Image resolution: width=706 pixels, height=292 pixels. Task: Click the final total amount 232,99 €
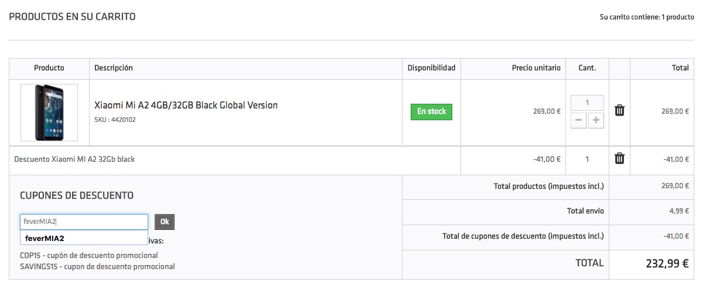[667, 263]
